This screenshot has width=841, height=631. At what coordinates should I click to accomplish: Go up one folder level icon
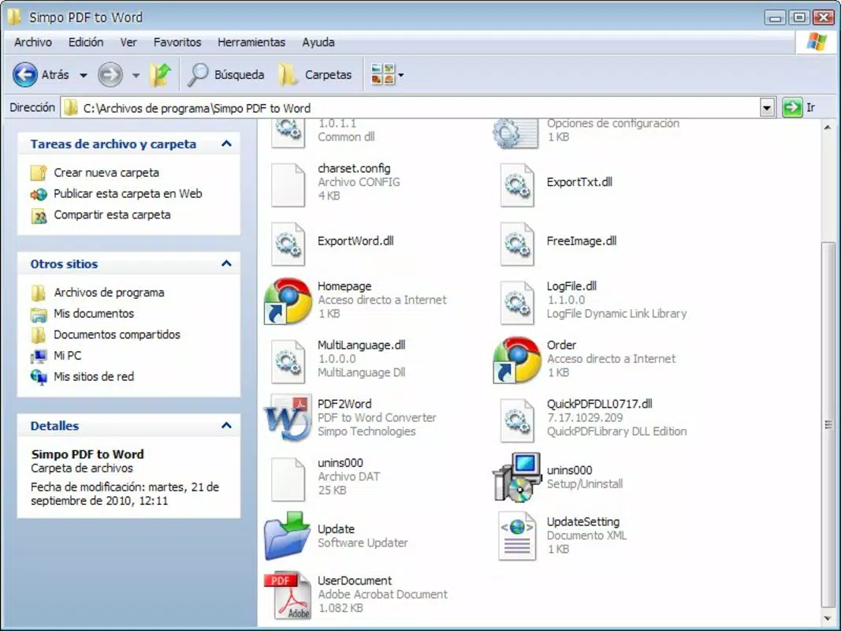160,75
